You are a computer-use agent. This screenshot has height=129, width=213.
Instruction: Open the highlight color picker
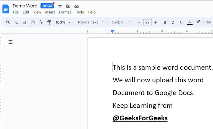(x=198, y=22)
